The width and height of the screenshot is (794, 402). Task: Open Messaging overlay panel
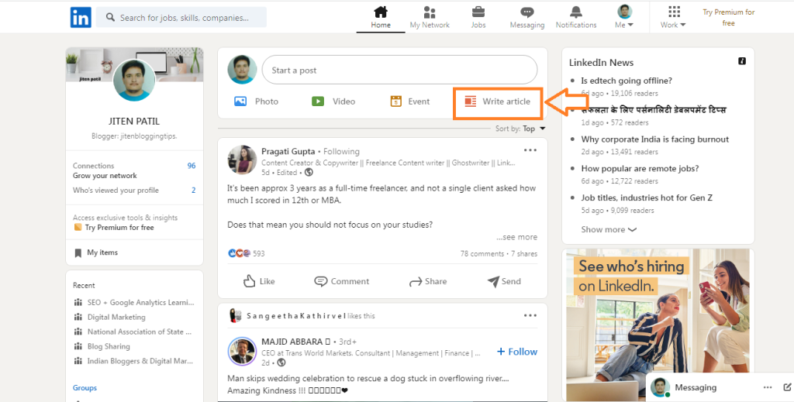coord(696,387)
